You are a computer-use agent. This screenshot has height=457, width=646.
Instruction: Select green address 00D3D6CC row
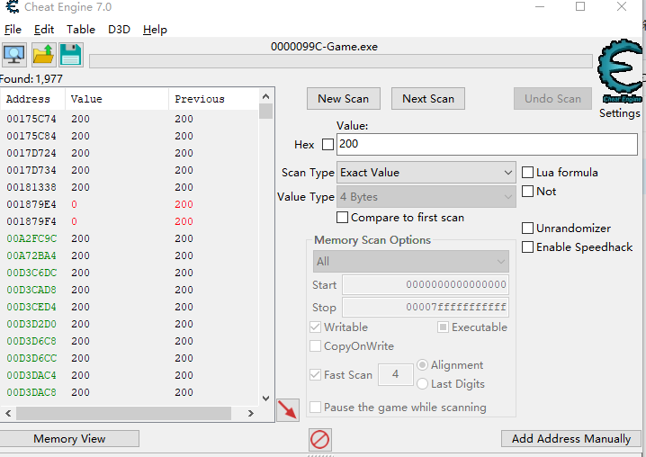[130, 358]
